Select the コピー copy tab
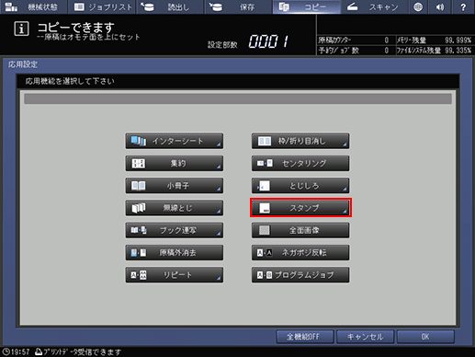Screen dimensions: 475x357 (306, 6)
